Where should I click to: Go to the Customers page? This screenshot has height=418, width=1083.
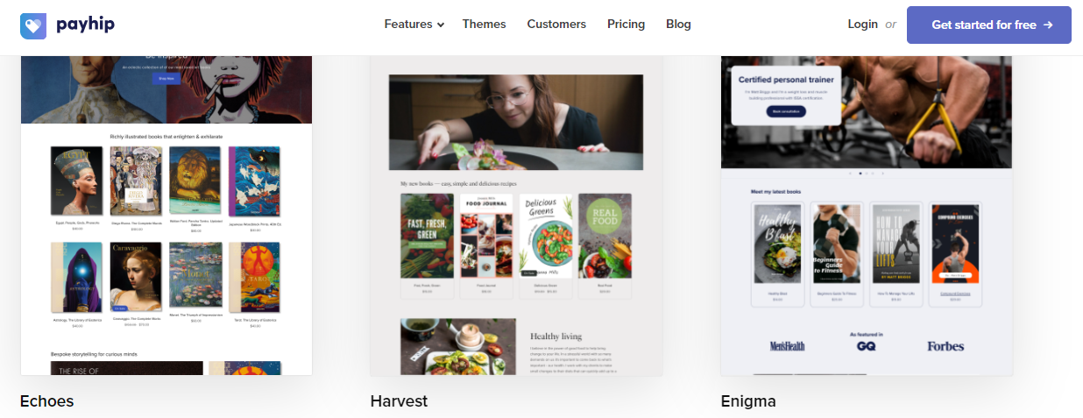point(556,24)
